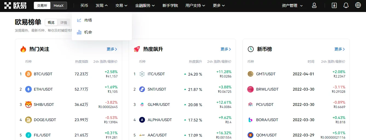Click the clock icon by 新币榜
The image size is (366, 140).
(x=251, y=49)
